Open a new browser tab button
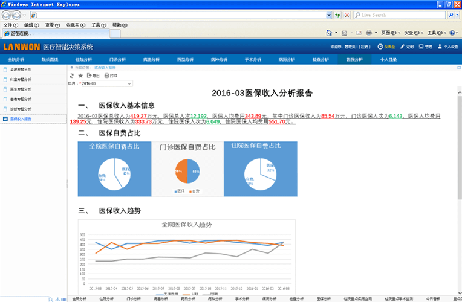The height and width of the screenshot is (302, 462). tap(115, 34)
